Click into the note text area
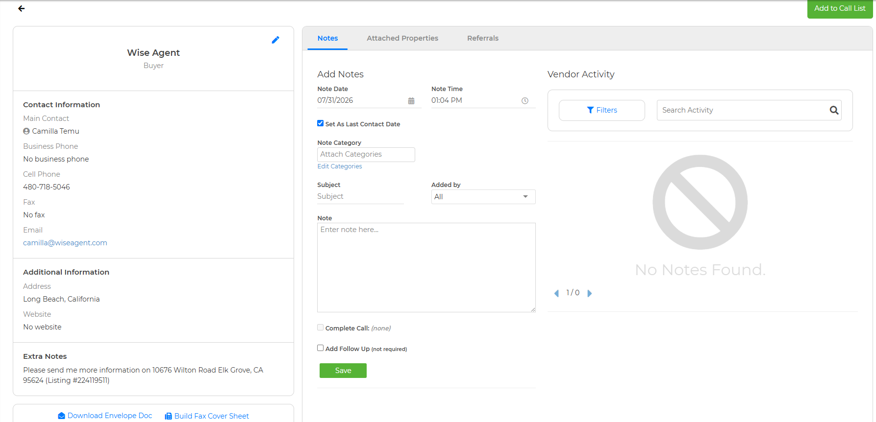This screenshot has width=876, height=422. click(x=426, y=268)
